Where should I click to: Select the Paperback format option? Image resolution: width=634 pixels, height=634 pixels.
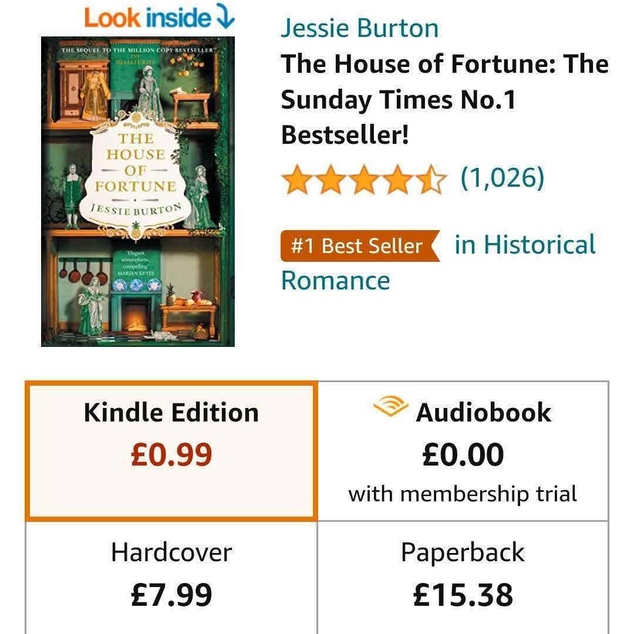[463, 578]
